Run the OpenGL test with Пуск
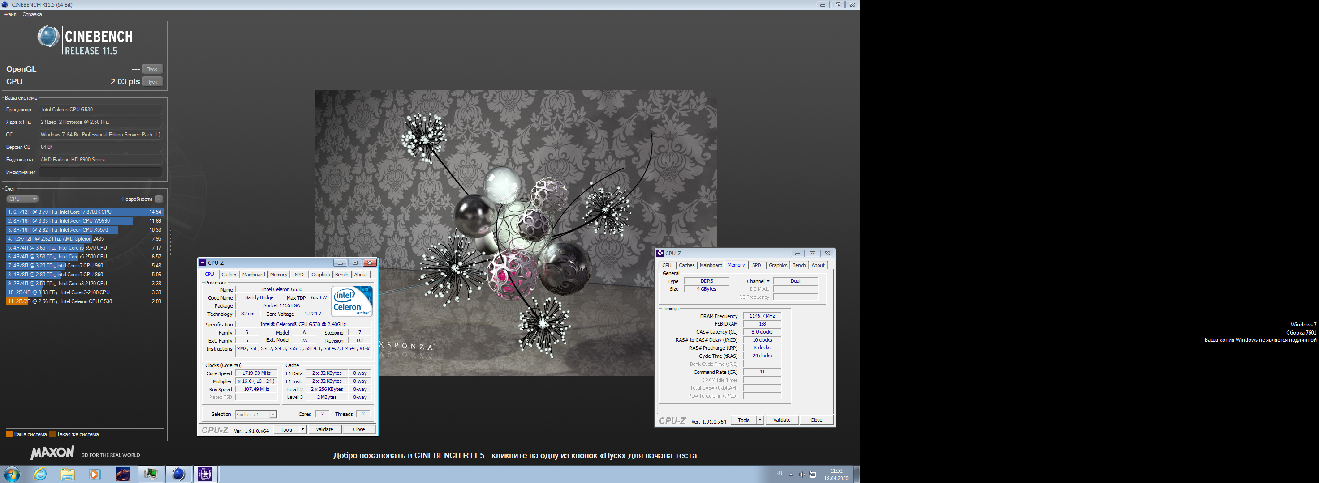The width and height of the screenshot is (1319, 483). 152,69
